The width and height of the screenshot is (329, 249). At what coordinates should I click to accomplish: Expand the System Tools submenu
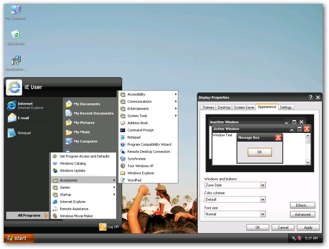click(x=148, y=116)
